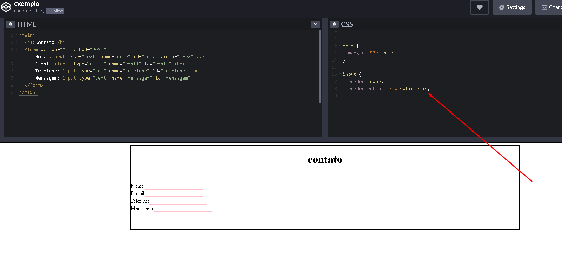Click the closing </form> tag line
The height and width of the screenshot is (259, 562).
34,85
